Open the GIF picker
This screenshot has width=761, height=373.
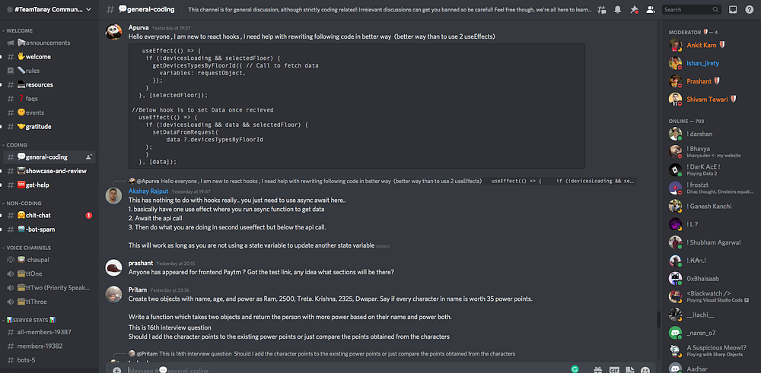tap(614, 370)
